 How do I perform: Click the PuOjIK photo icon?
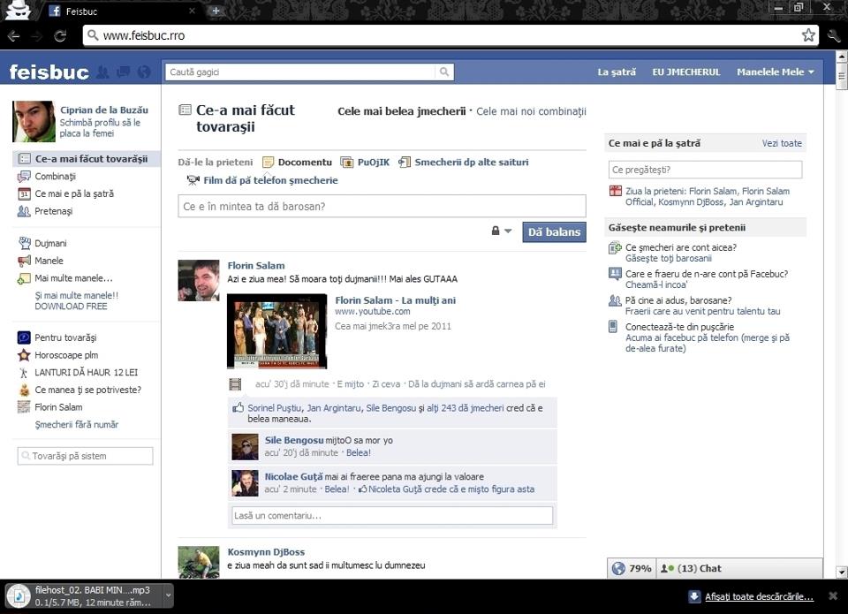[346, 163]
